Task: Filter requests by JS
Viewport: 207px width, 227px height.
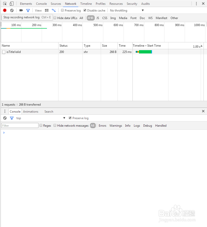Action: tap(98, 18)
